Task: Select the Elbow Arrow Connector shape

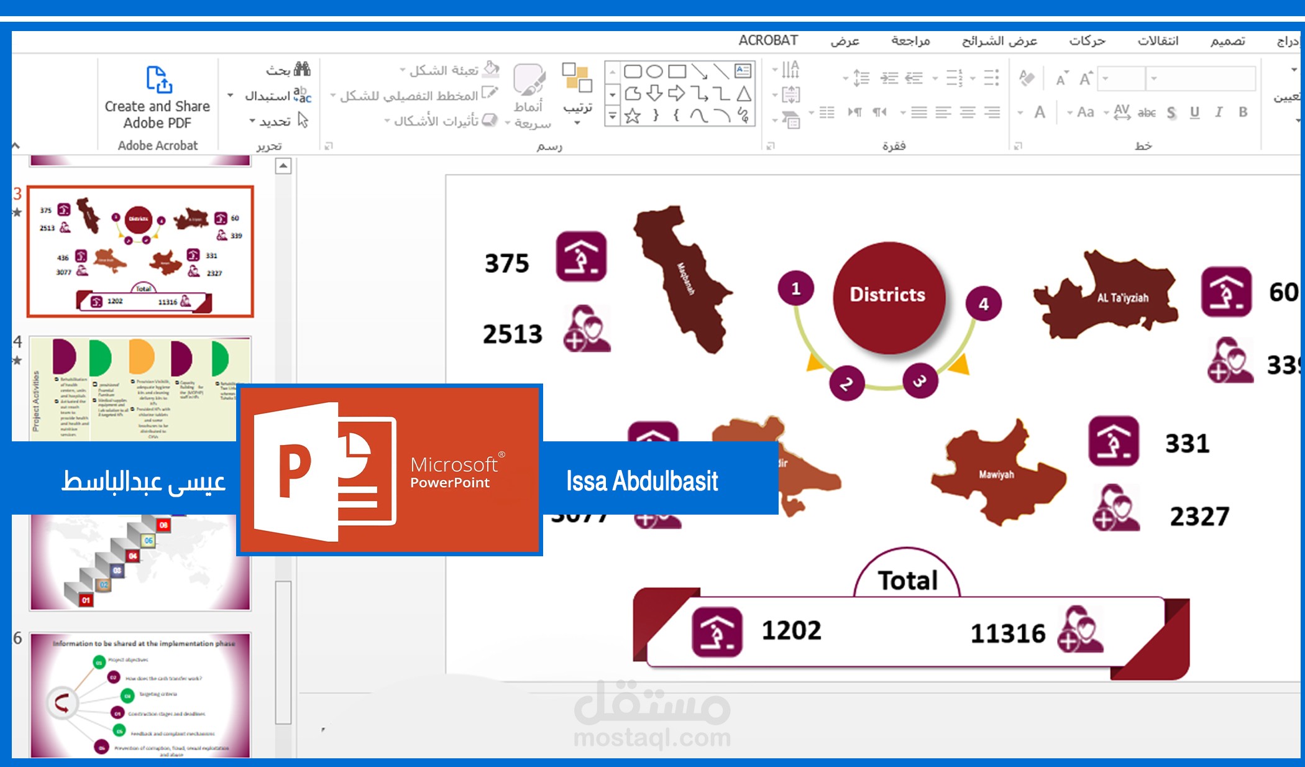Action: coord(699,93)
